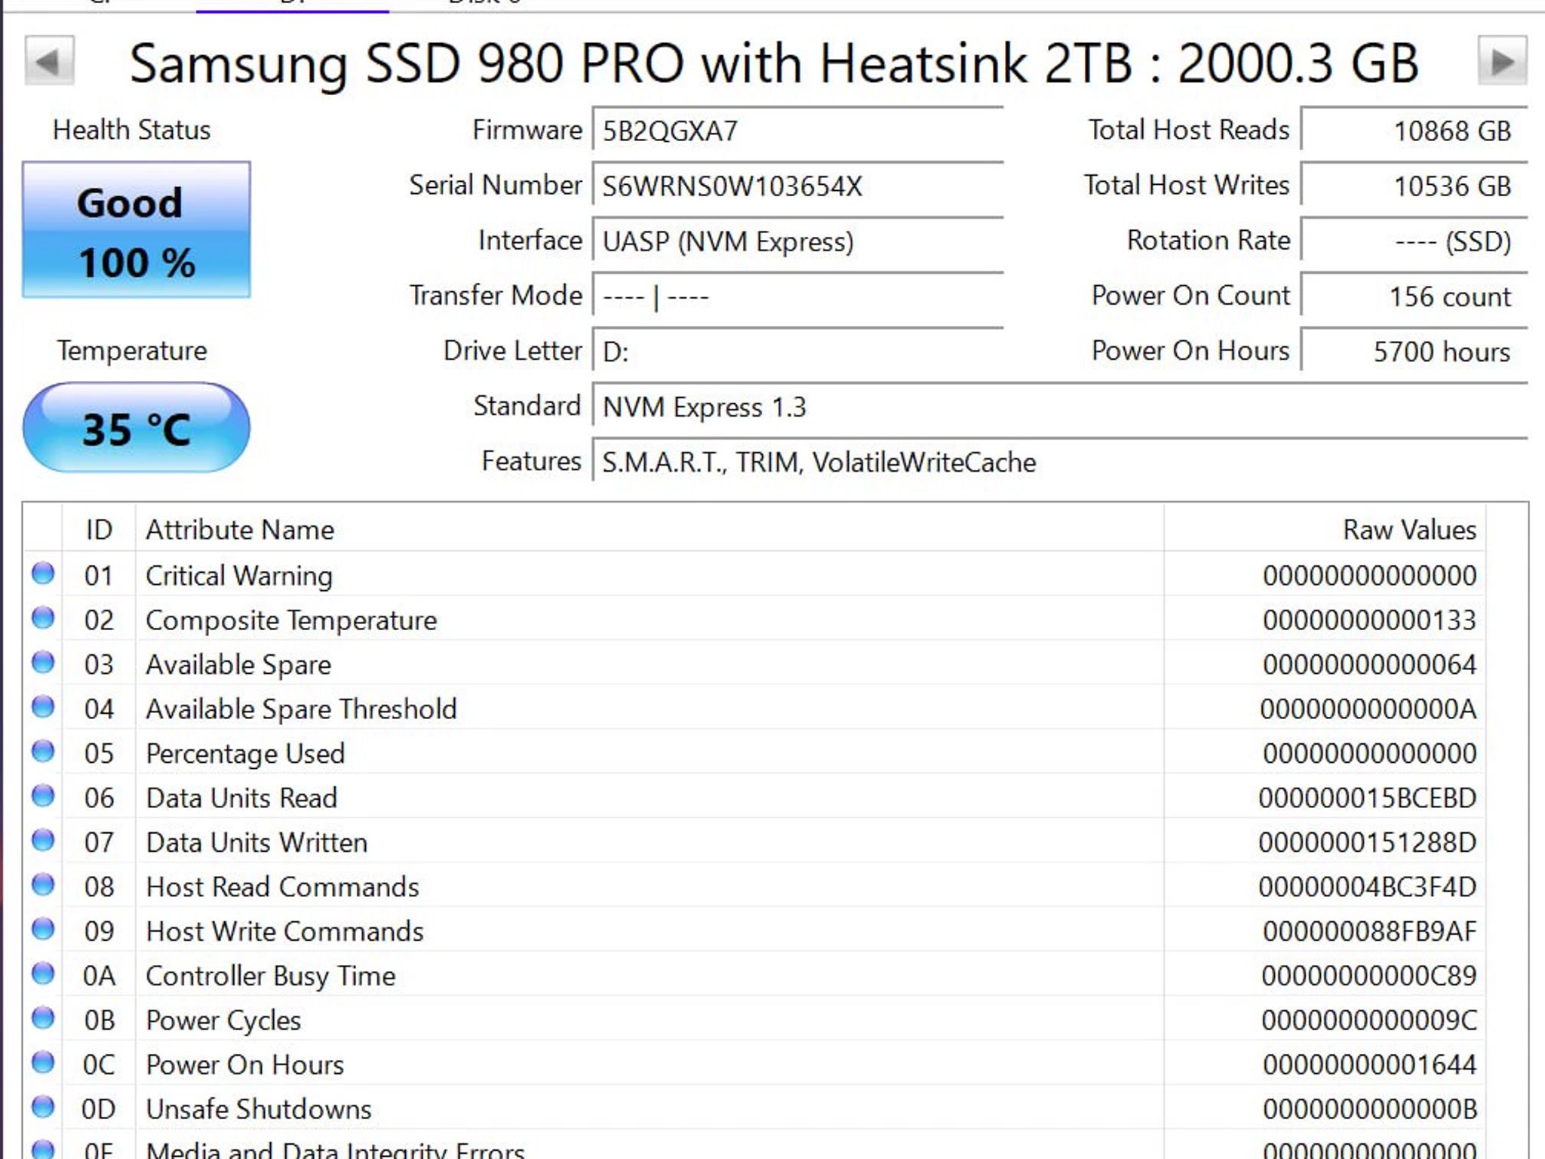Click Rotation Rate value ---- (SSD)
1545x1159 pixels.
point(1414,241)
